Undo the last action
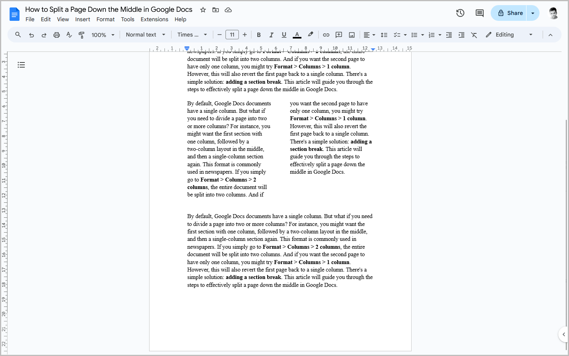The height and width of the screenshot is (356, 569). [x=31, y=35]
